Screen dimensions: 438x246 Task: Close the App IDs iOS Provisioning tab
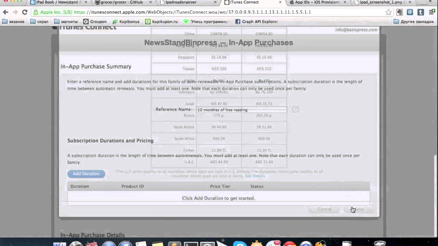pos(345,2)
